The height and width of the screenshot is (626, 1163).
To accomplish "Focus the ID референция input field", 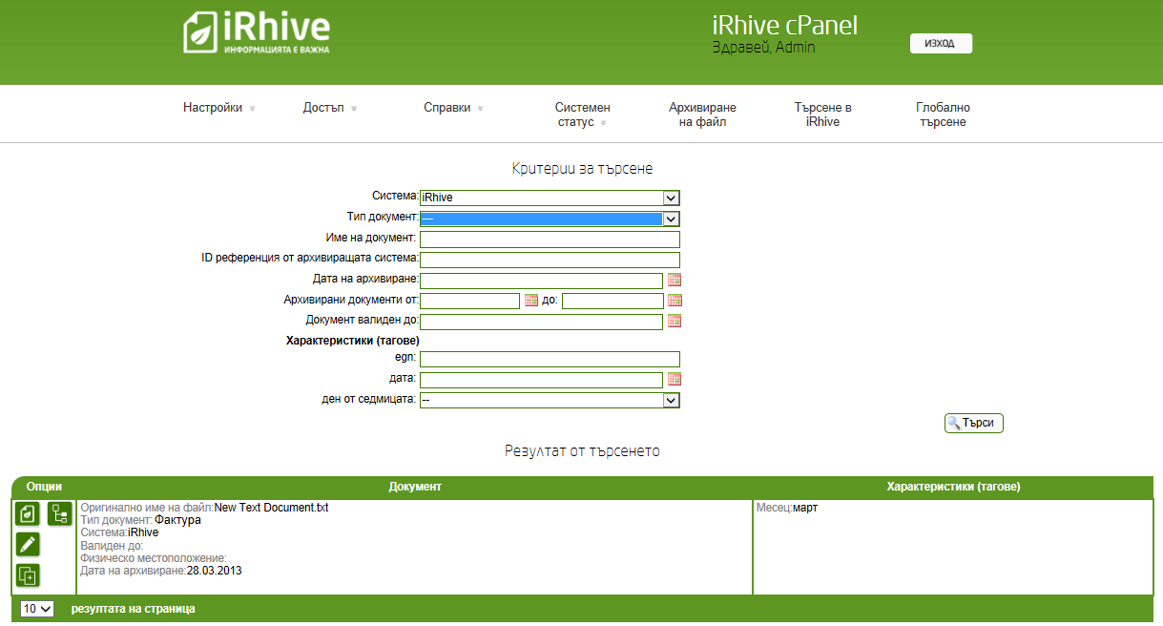I will click(550, 260).
